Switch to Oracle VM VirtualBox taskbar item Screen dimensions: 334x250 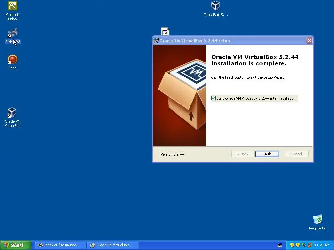pos(113,245)
